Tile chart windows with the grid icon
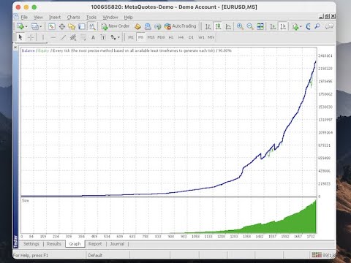This screenshot has height=263, width=351. pos(260,26)
